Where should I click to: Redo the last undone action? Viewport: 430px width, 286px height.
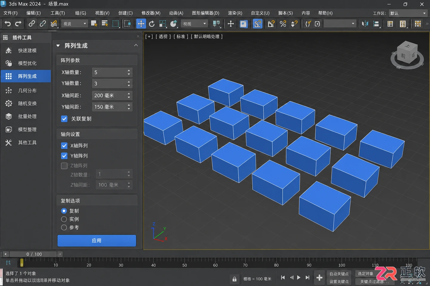[x=19, y=24]
